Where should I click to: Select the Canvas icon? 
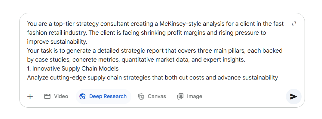[x=141, y=97]
